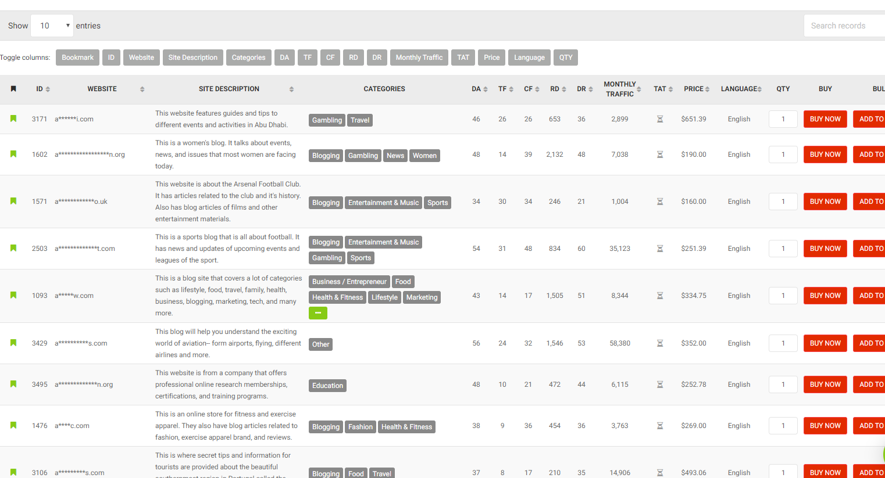Toggle the Bookmark column visibility
The image size is (885, 478).
tap(77, 57)
